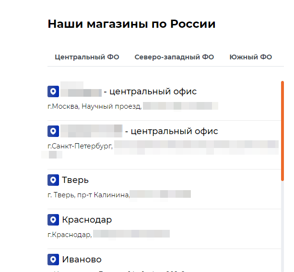Click the location pin next to Тверь
294x272 pixels.
(x=53, y=180)
